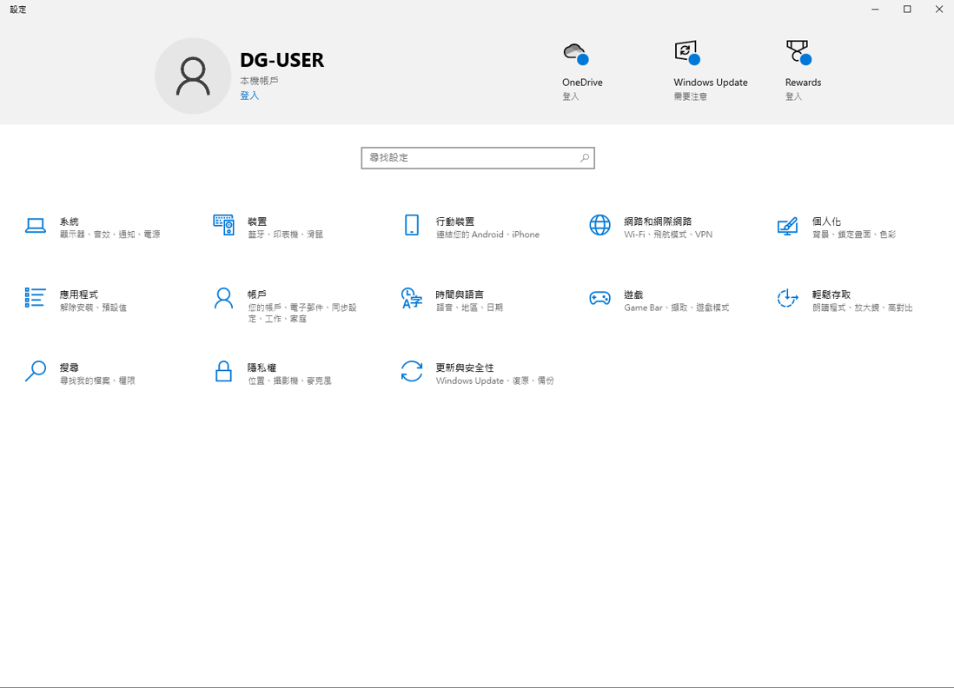Select the 行動裝置 phone icon
Viewport: 954px width, 688px height.
point(412,225)
